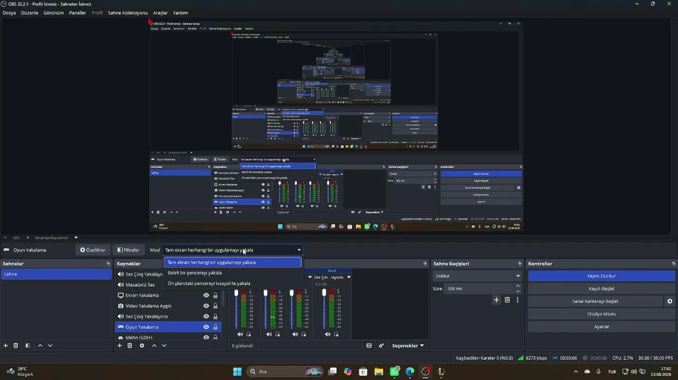Undock the Kontroller panel
Screen dimensions: 678x380
(673, 264)
